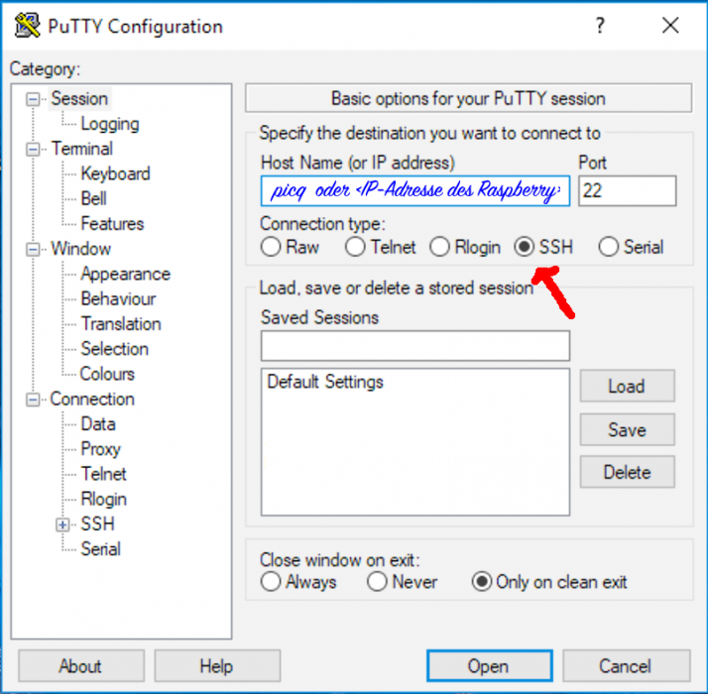Click the Open button

pos(488,666)
